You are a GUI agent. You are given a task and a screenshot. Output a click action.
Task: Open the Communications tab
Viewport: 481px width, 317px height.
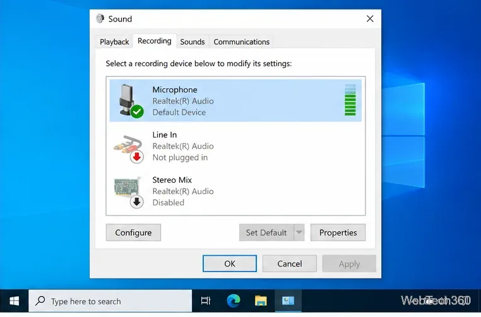click(x=241, y=42)
